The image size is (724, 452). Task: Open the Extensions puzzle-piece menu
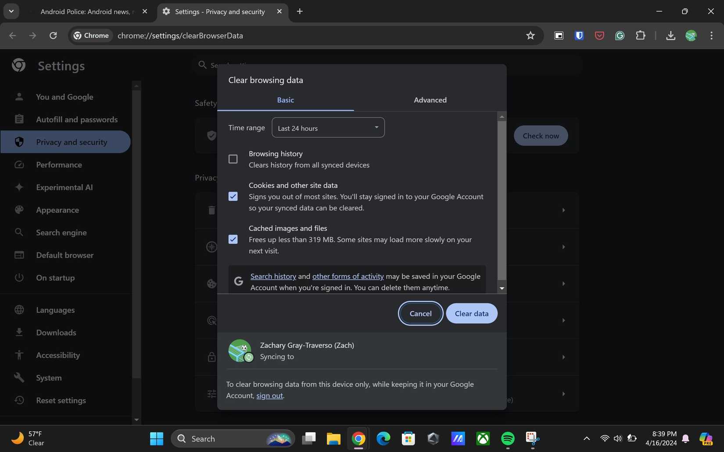[640, 36]
